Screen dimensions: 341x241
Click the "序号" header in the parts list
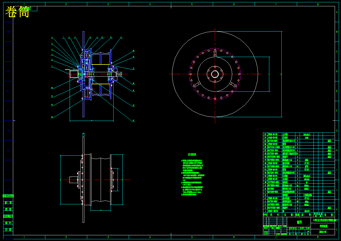point(265,214)
